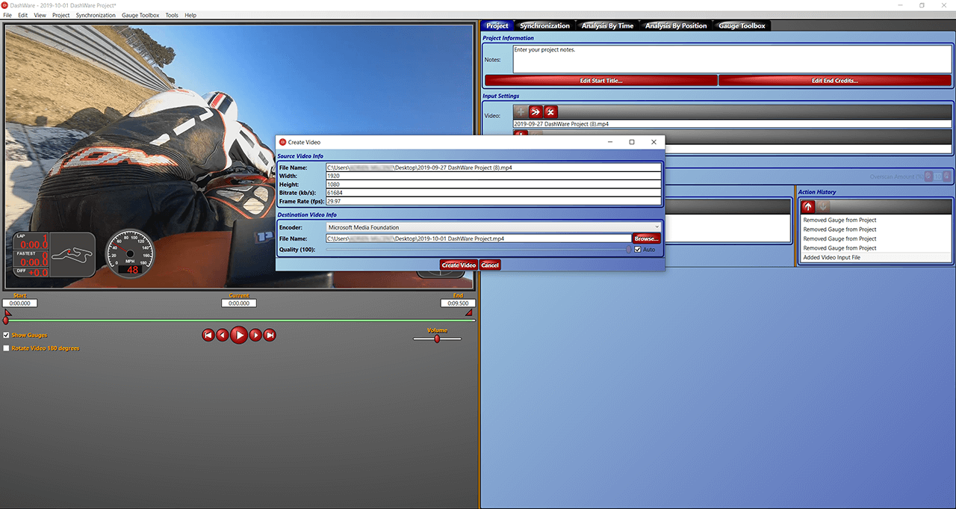Undo last action in Action History
The width and height of the screenshot is (956, 509).
(807, 206)
